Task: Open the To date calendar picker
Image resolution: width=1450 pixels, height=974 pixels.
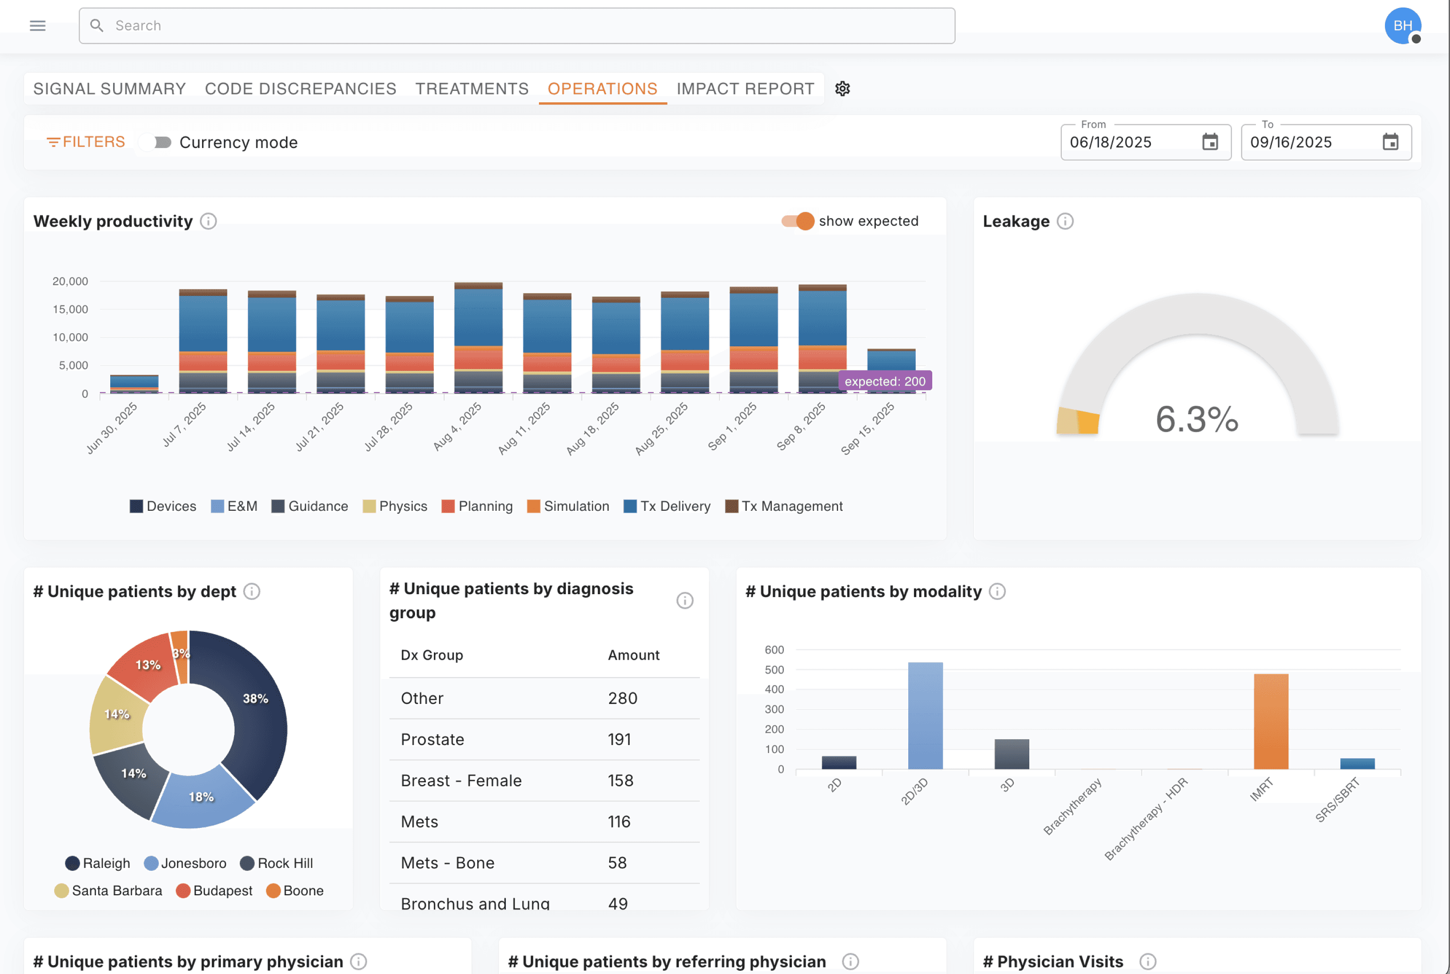Action: pyautogui.click(x=1390, y=142)
